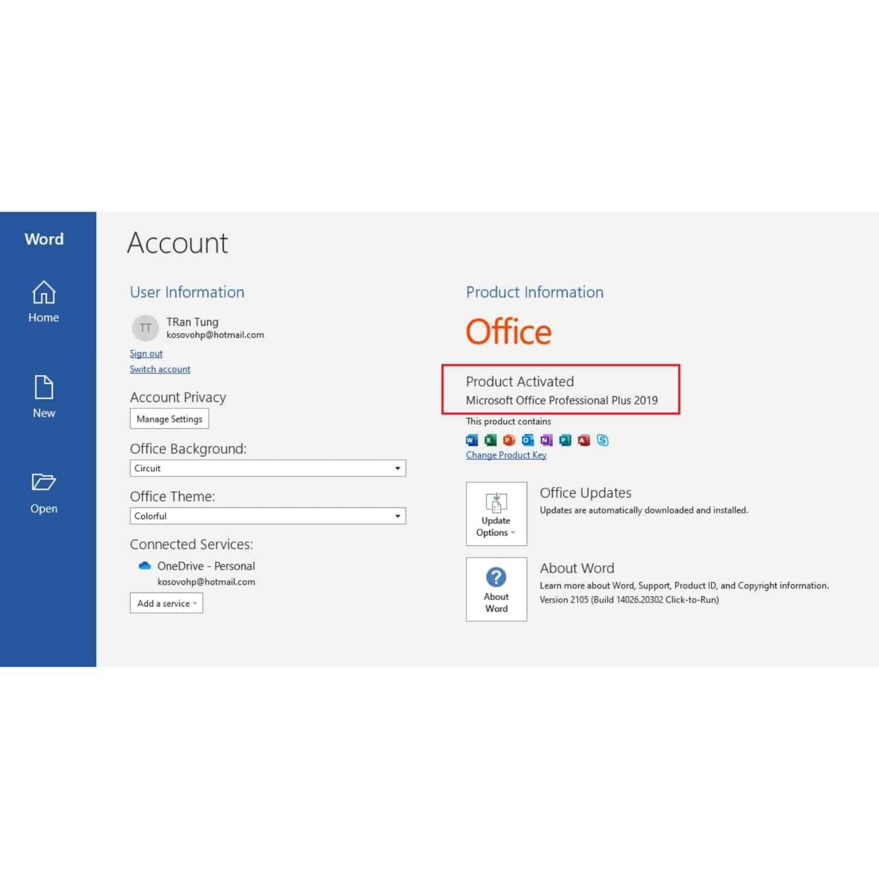Click the Product Activated text
The image size is (879, 879).
point(520,381)
